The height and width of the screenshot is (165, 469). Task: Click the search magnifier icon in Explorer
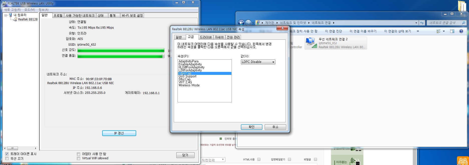tap(463, 23)
